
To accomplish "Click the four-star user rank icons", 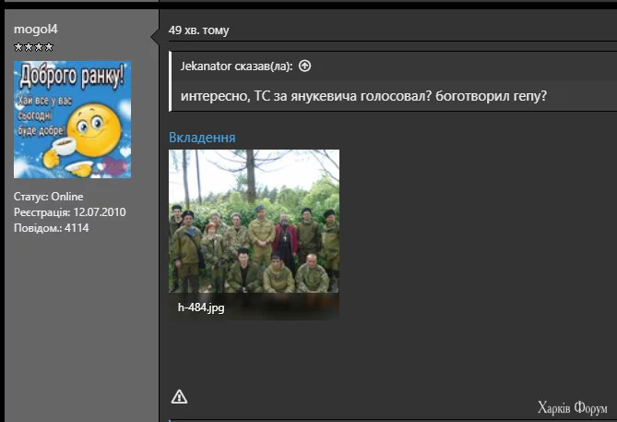I will (x=33, y=47).
